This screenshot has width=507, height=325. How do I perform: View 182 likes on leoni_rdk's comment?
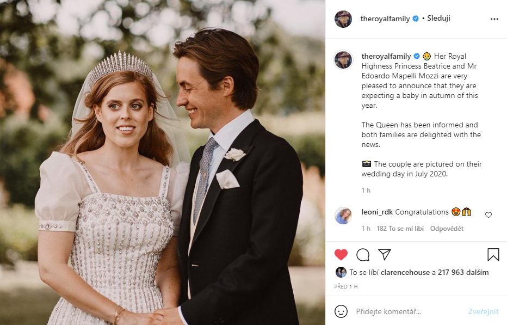coord(400,228)
